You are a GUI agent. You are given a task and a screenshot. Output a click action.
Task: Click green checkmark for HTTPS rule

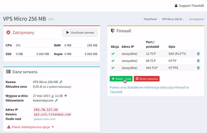pyautogui.click(x=113, y=68)
